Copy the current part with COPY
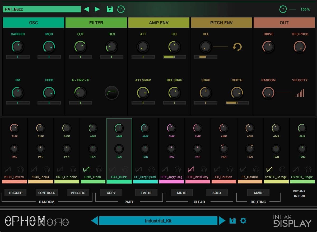This screenshot has height=232, width=317. 111,193
